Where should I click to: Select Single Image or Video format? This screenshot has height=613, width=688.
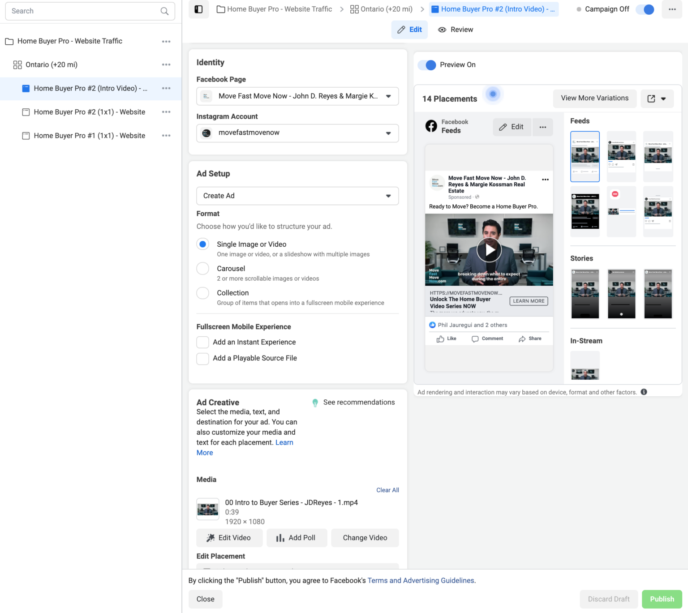point(203,244)
